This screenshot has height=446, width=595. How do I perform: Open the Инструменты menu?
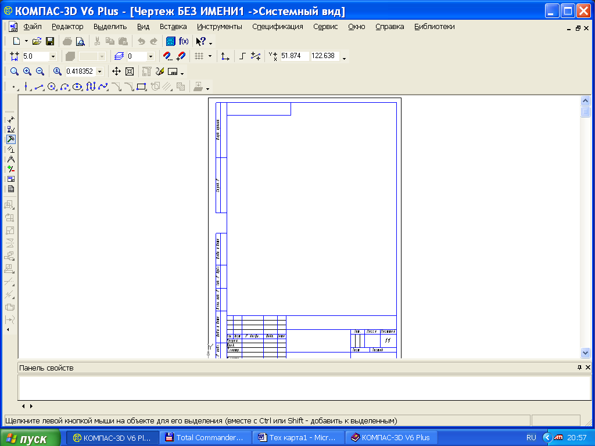(219, 27)
